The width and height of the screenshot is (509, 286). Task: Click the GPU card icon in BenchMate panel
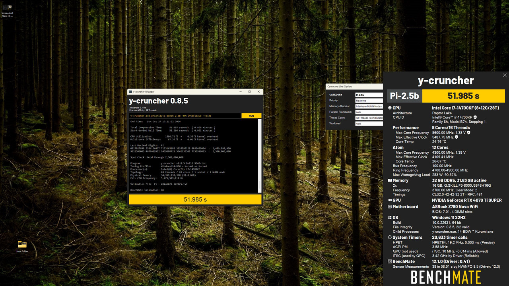[x=390, y=200]
